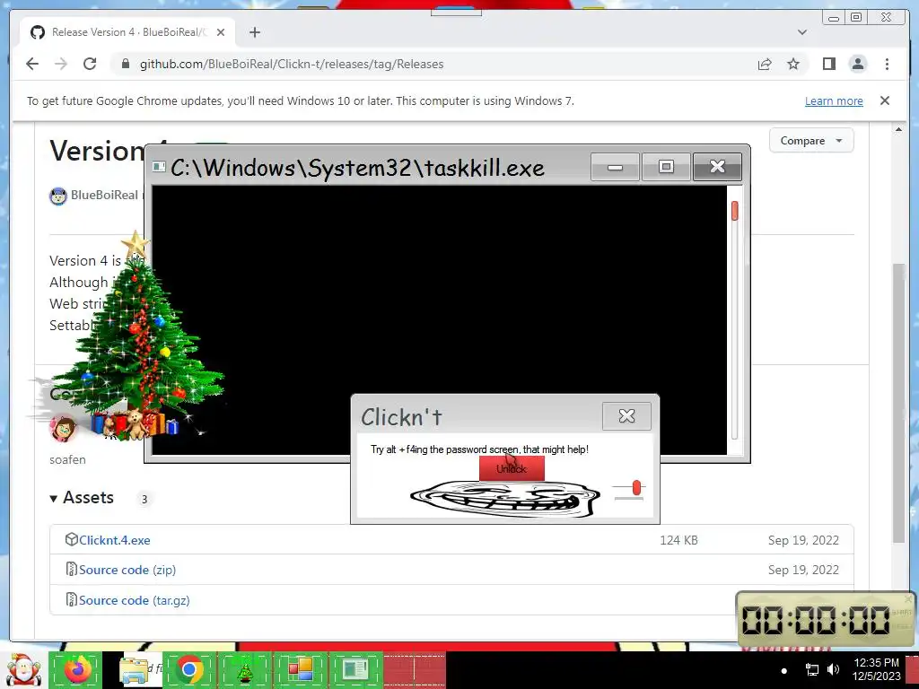919x689 pixels.
Task: View site info via the lock icon
Action: tap(125, 64)
